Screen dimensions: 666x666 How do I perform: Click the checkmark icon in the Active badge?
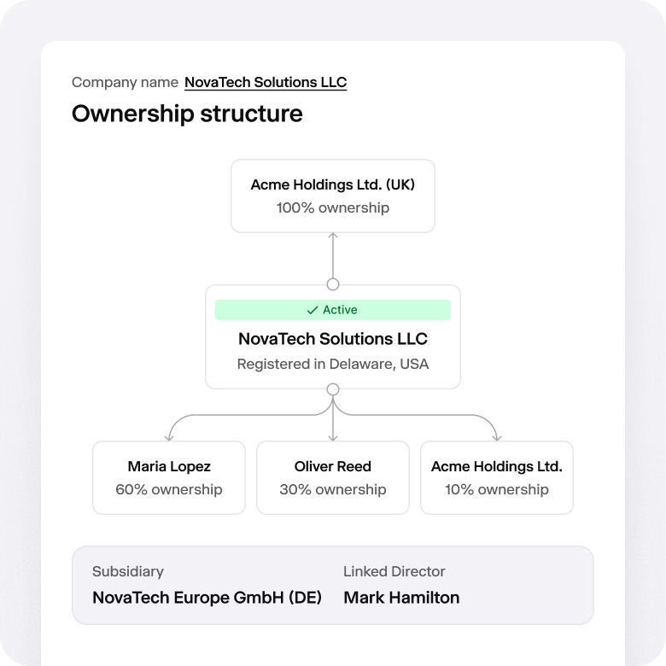(x=312, y=310)
